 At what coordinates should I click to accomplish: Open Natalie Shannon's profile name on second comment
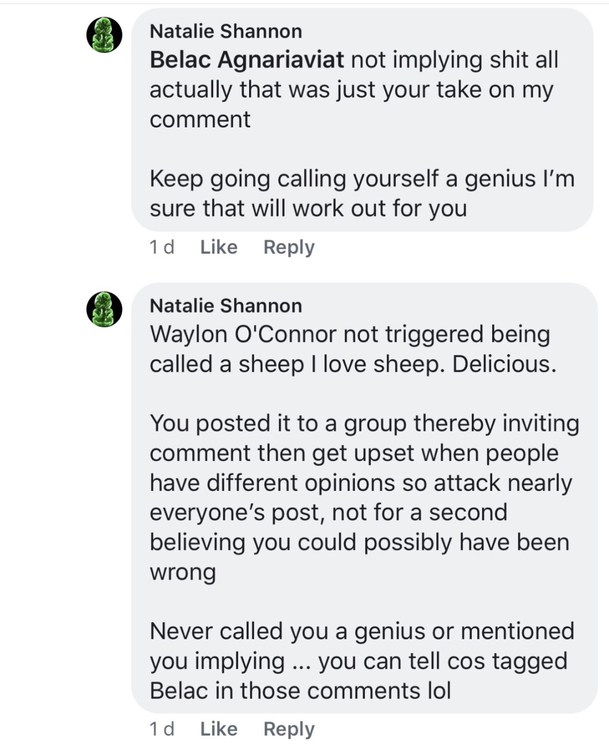226,306
